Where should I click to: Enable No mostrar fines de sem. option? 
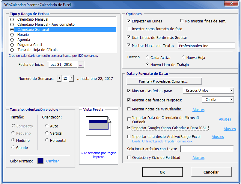click(182, 21)
